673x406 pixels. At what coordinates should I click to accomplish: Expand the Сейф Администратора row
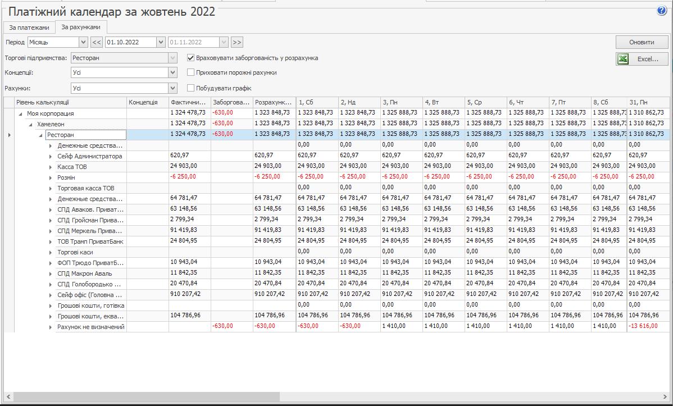[51, 156]
